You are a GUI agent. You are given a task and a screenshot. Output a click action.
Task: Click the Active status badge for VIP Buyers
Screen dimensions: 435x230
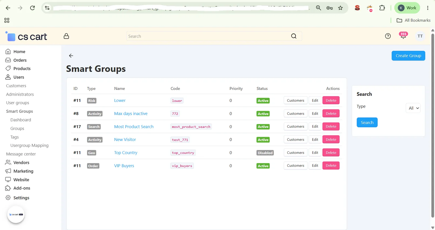263,166
